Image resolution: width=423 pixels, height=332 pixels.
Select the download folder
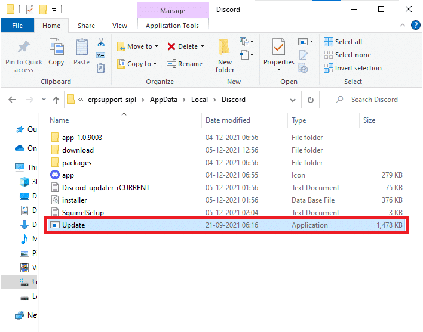[78, 150]
